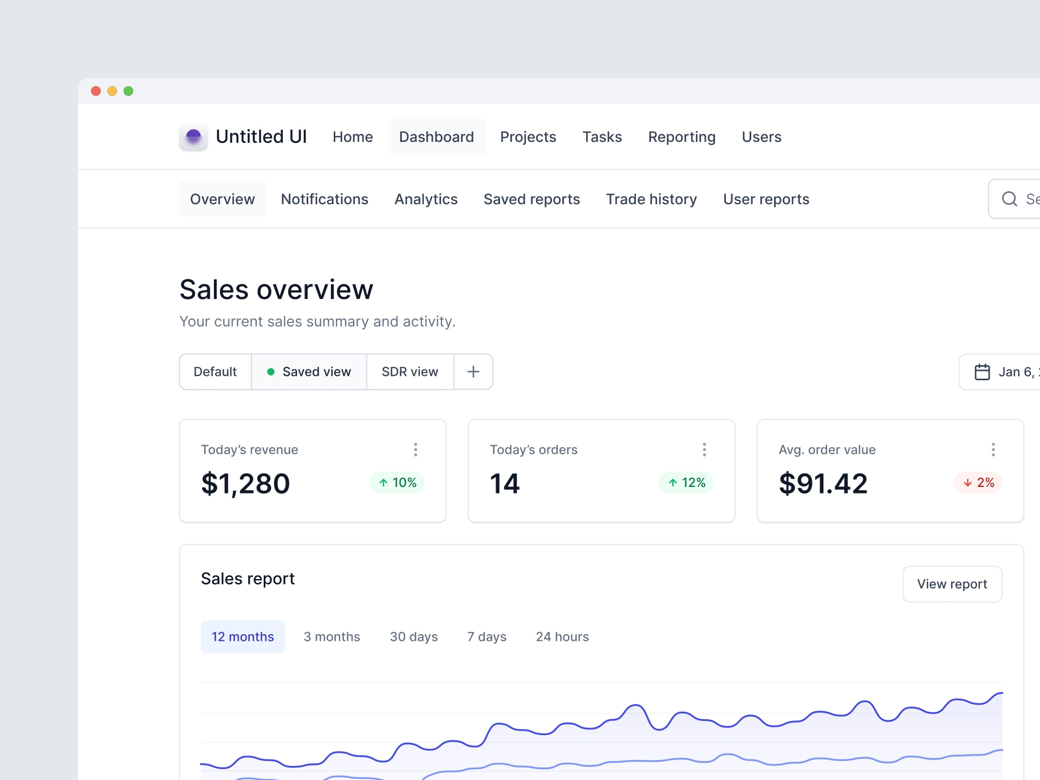
Task: Click the red 2% decrease badge
Action: pos(978,483)
